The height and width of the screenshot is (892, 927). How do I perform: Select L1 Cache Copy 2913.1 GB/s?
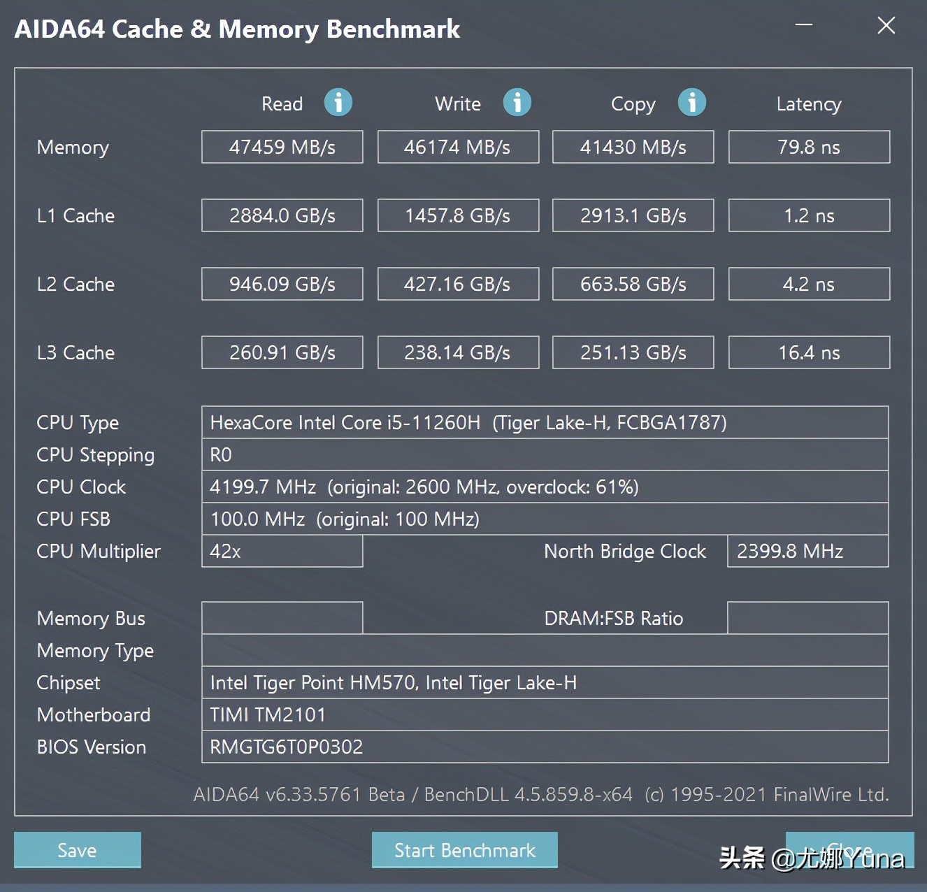coord(633,215)
